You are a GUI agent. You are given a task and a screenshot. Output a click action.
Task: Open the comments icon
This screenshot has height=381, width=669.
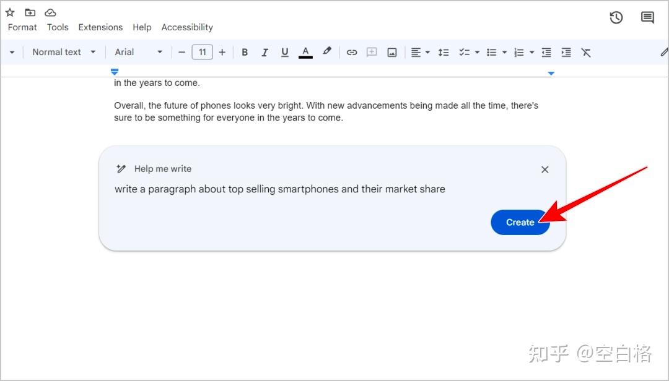point(647,17)
